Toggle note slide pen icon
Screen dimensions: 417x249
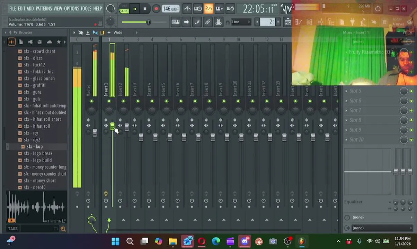point(197,22)
